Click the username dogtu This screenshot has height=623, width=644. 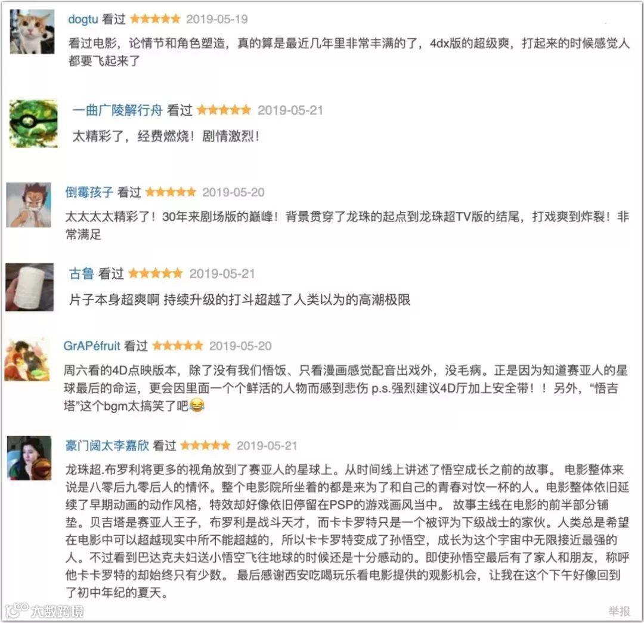(x=83, y=19)
